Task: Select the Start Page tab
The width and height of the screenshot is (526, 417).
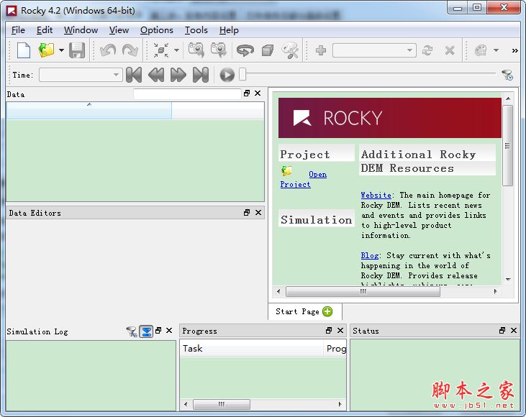Action: point(304,311)
